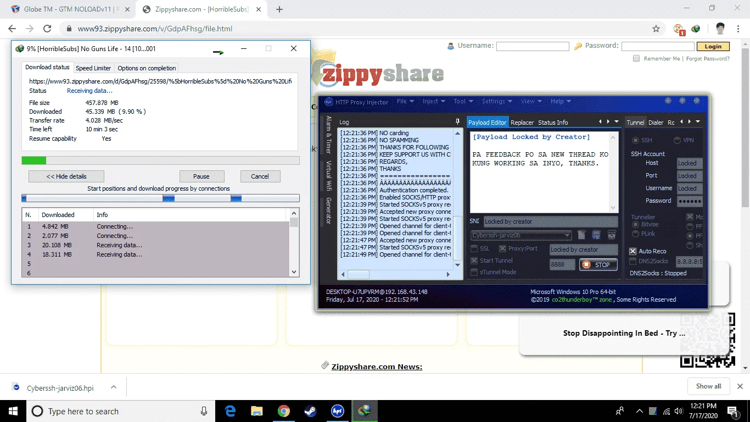Select the SSH radio button

636,140
